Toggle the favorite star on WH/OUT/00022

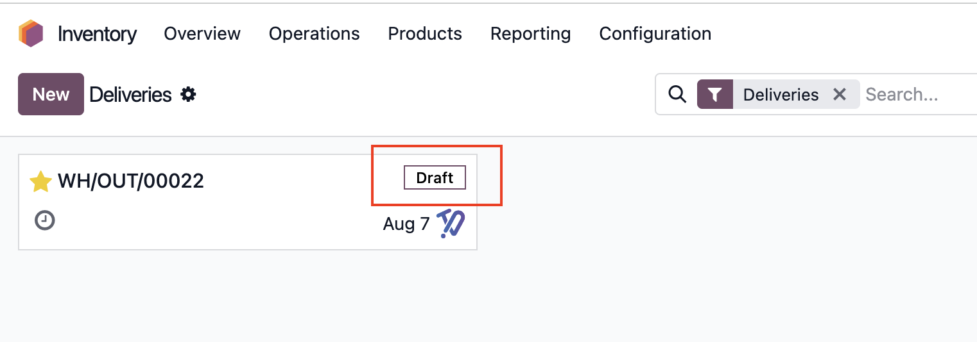[40, 181]
